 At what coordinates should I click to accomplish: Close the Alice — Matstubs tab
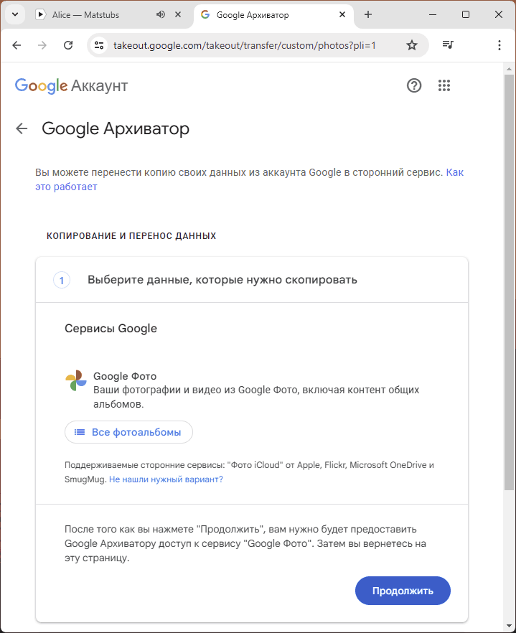pos(178,15)
